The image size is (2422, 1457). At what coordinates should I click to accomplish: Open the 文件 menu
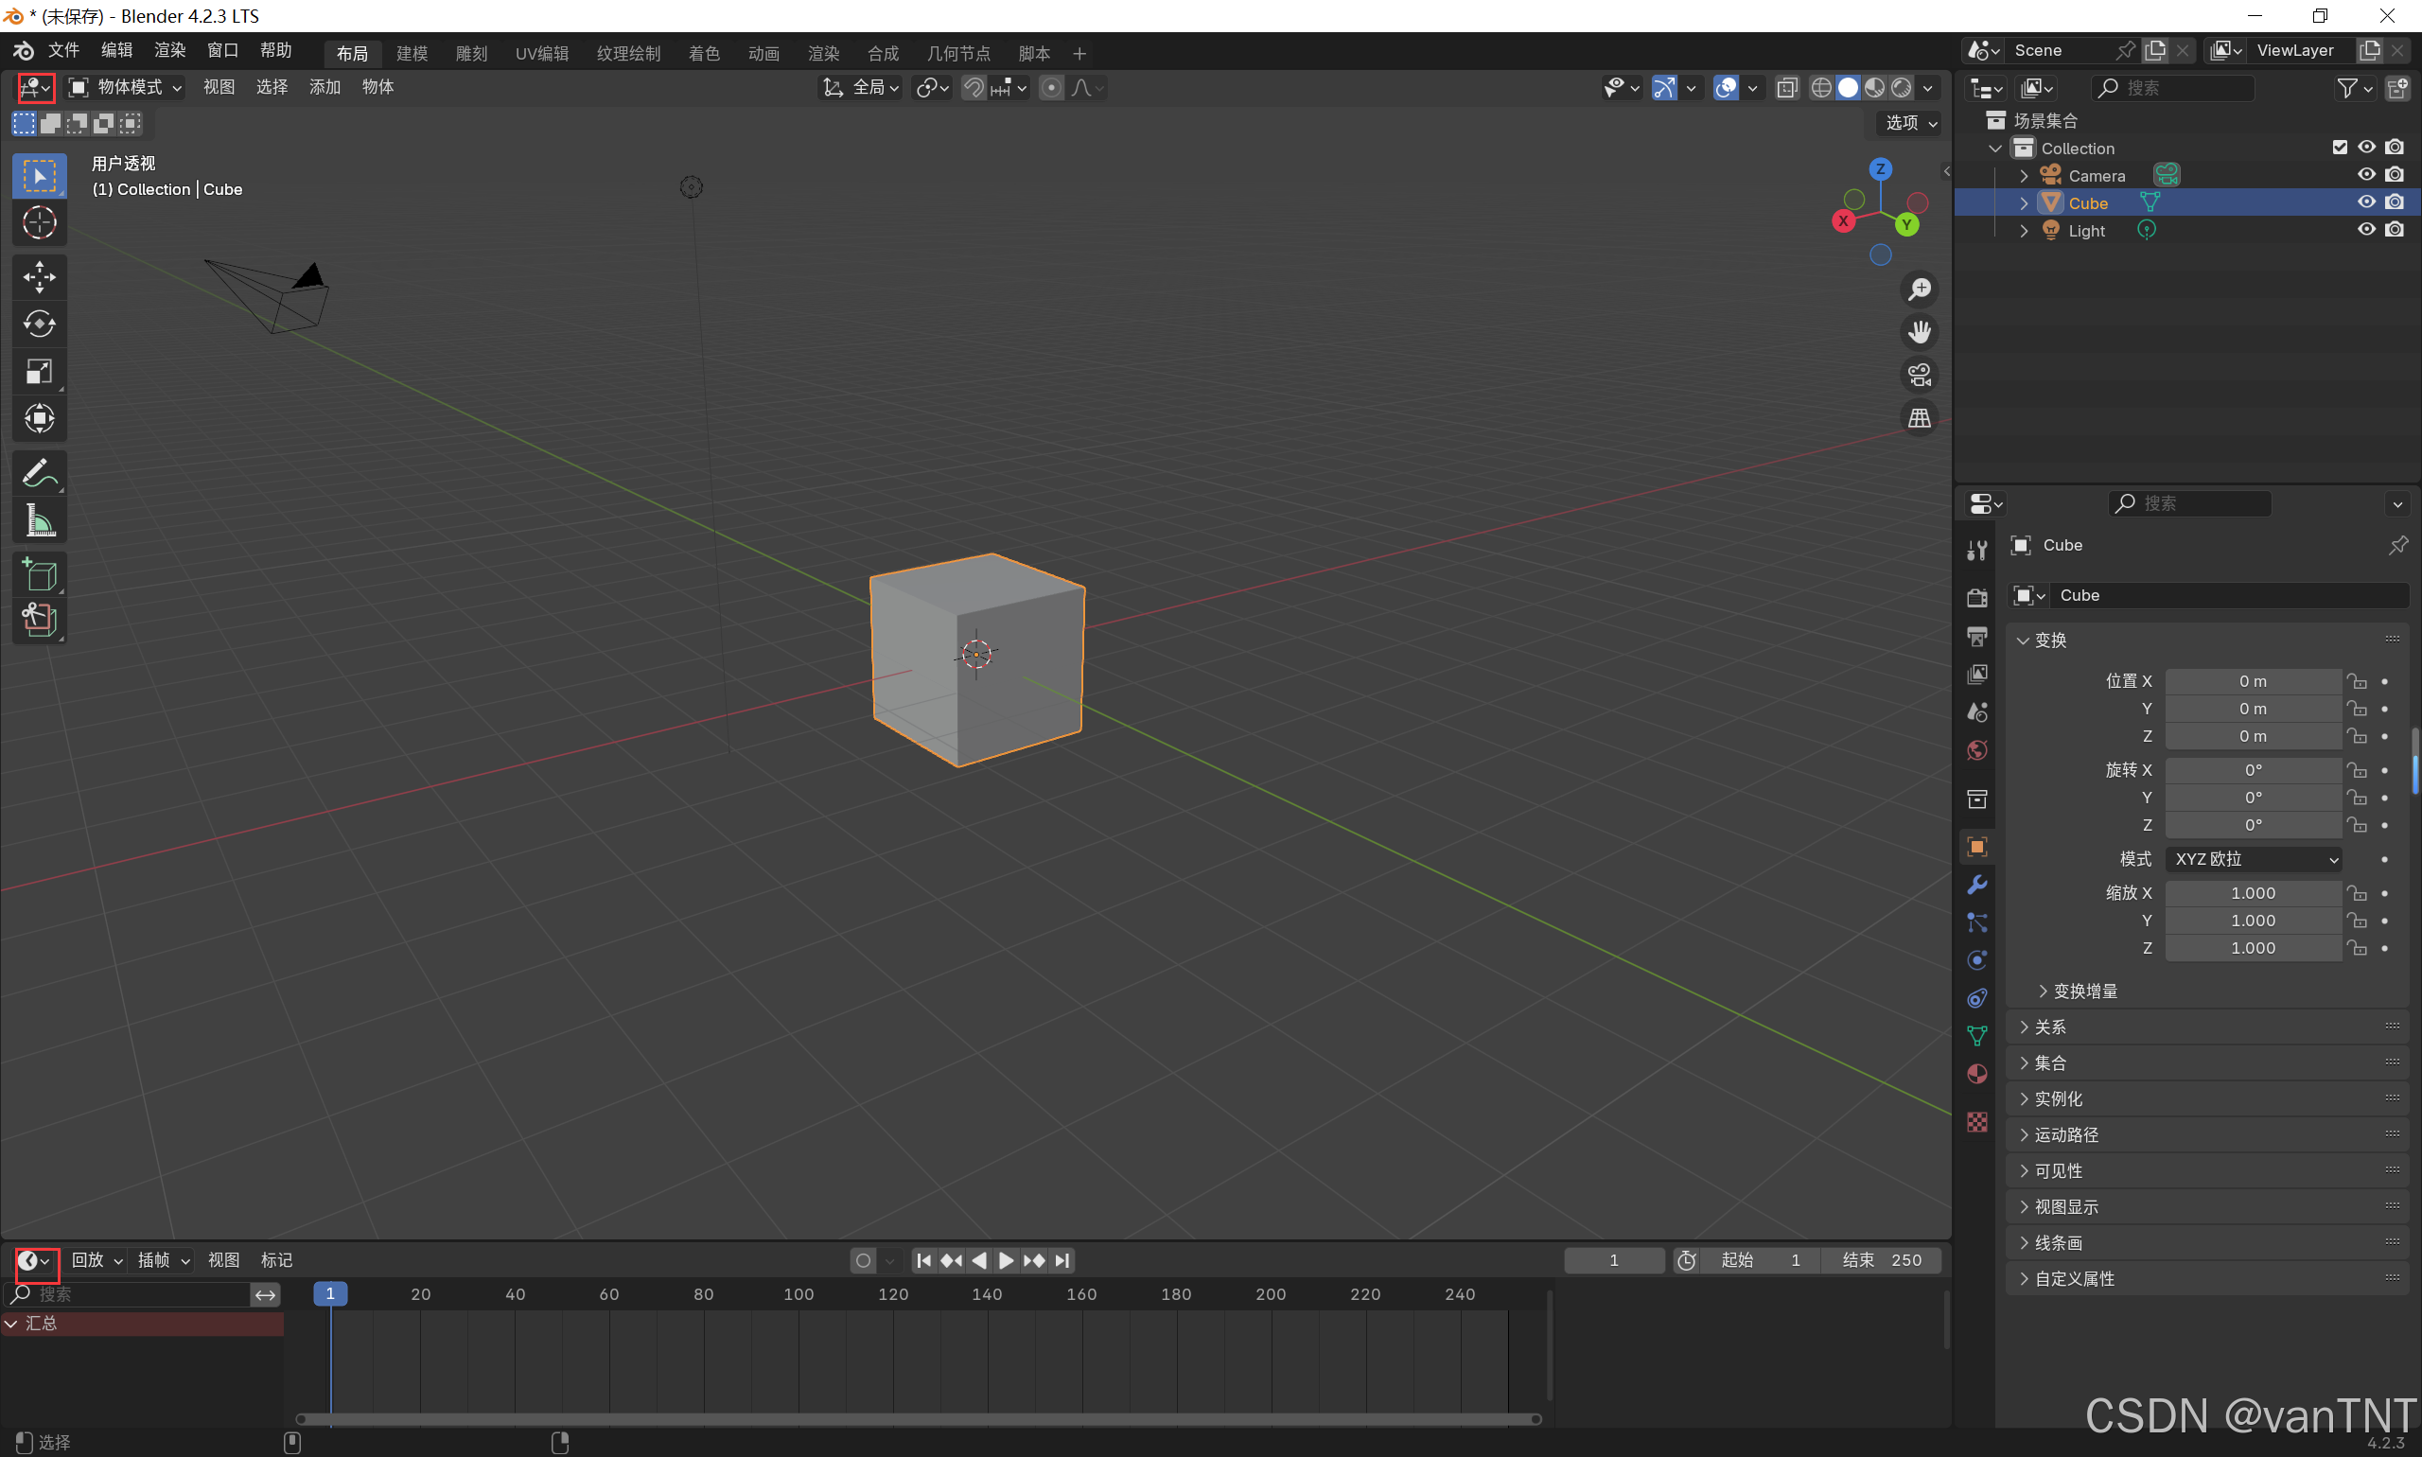coord(63,50)
